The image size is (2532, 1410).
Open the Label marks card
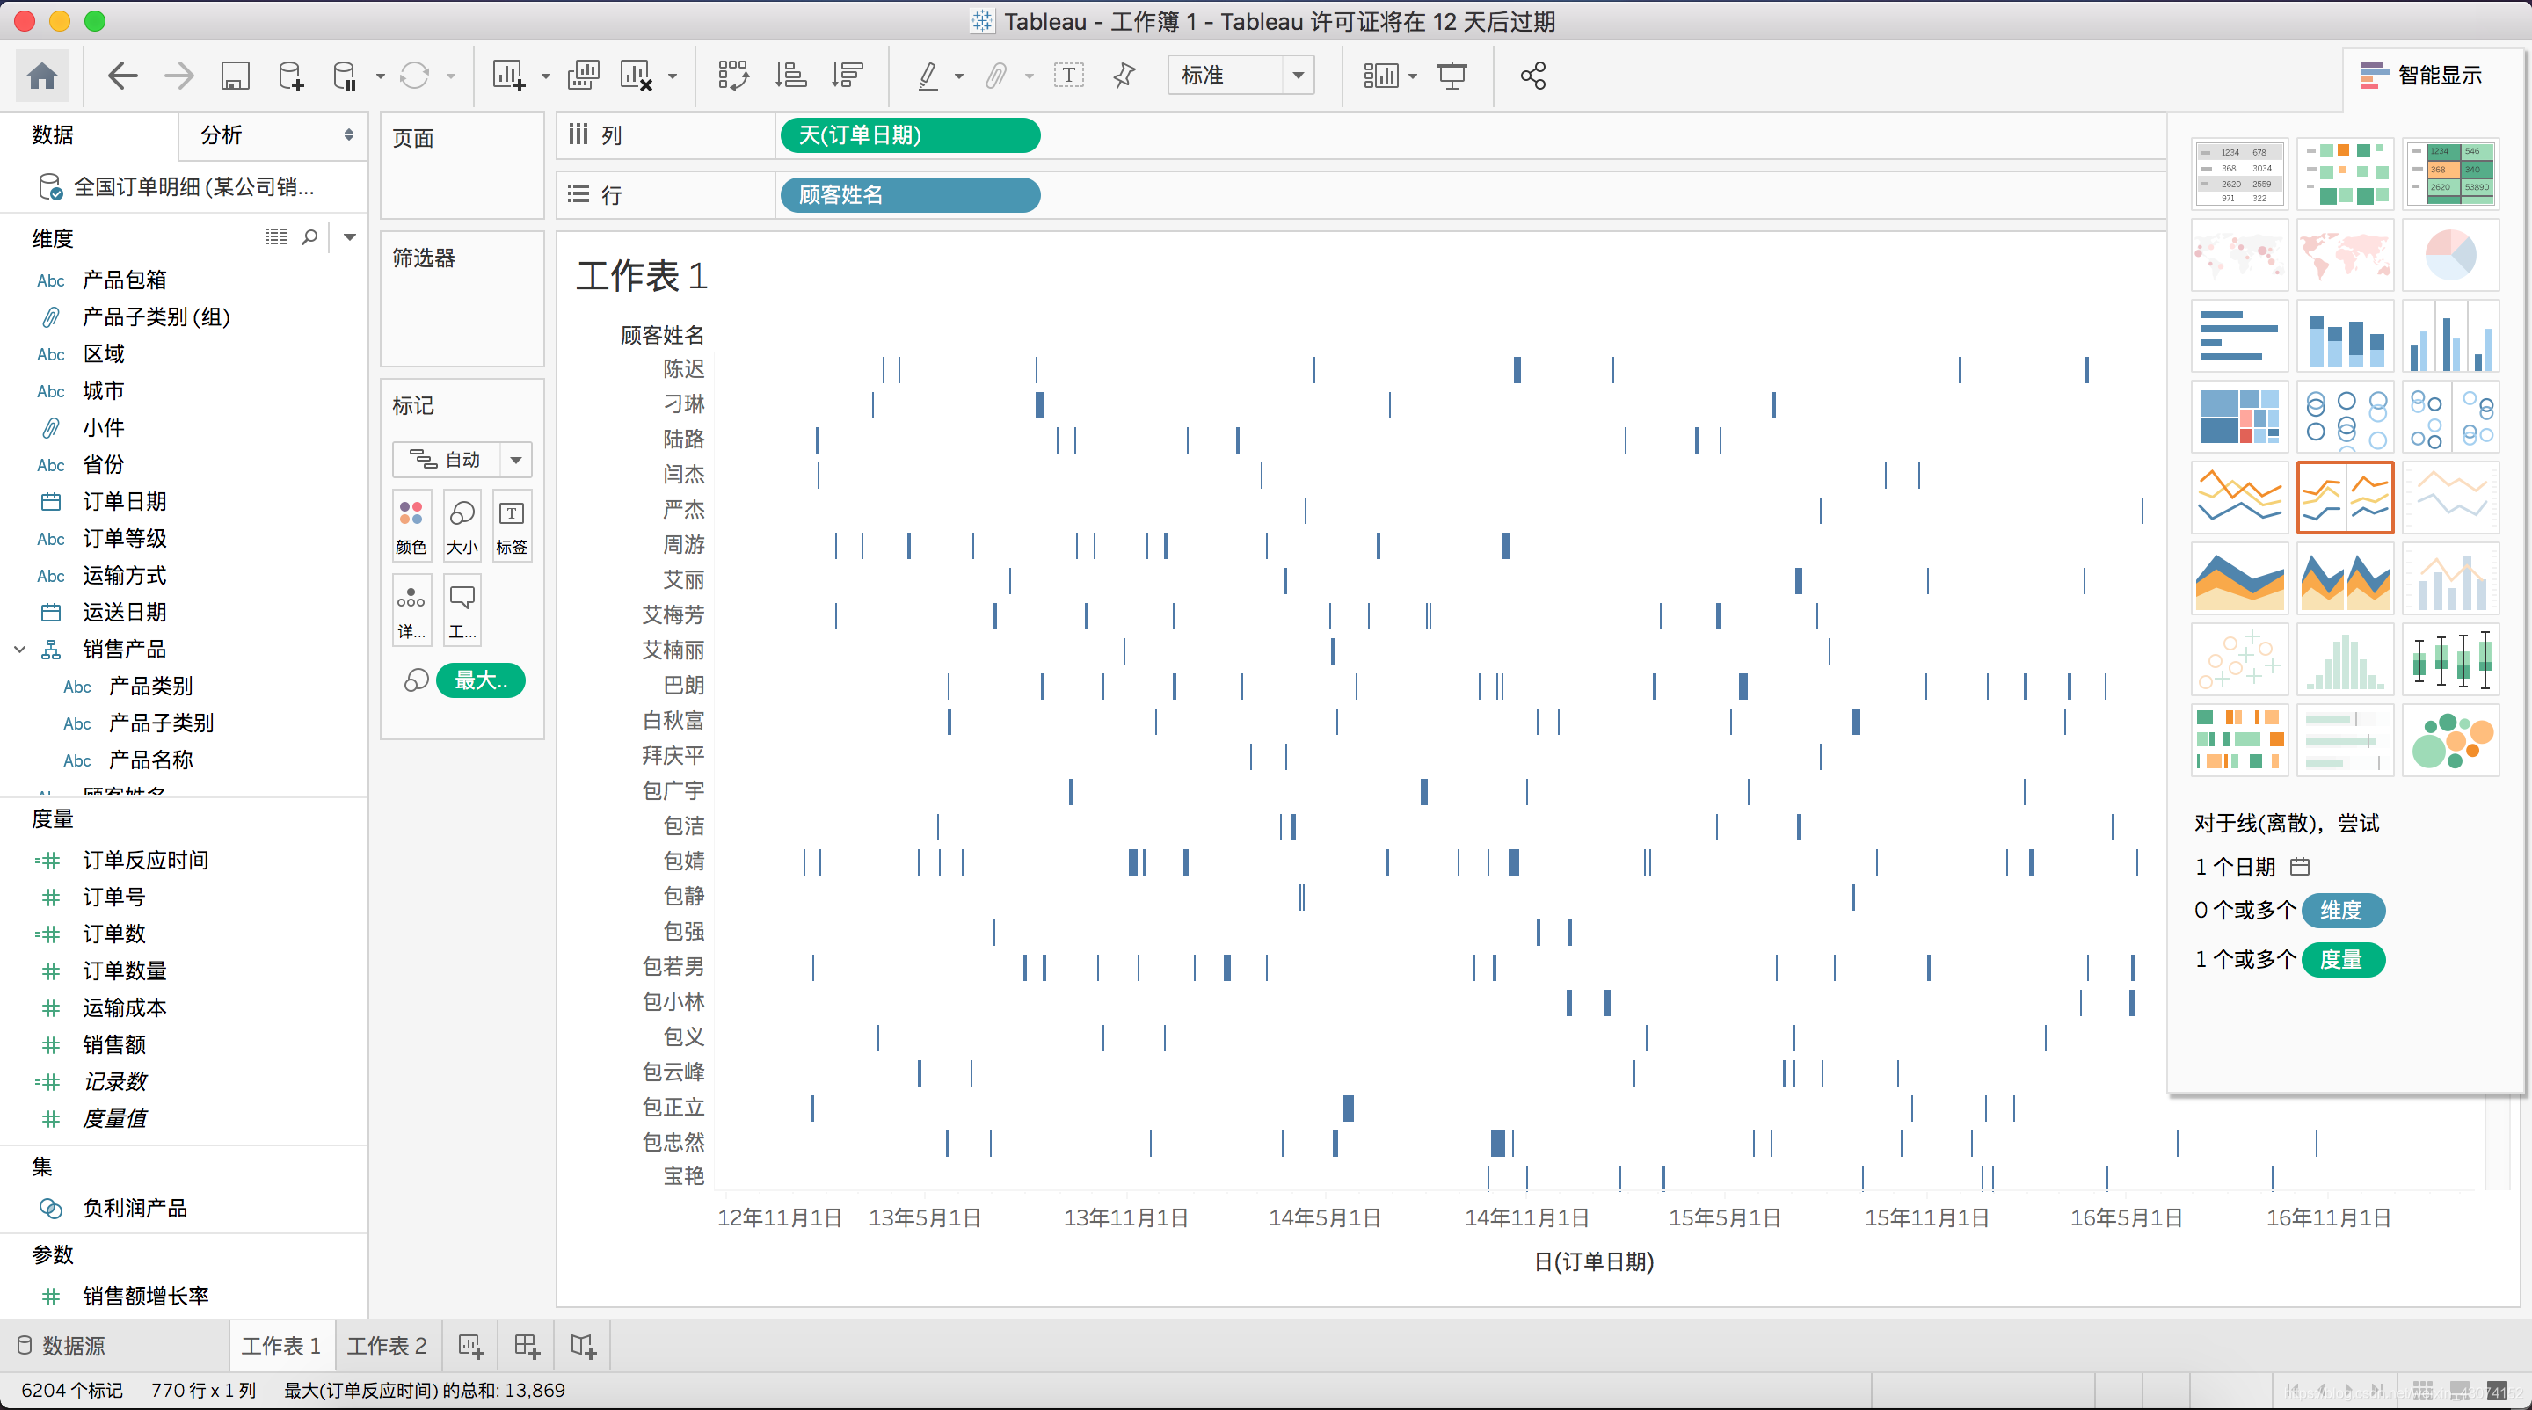click(x=512, y=525)
